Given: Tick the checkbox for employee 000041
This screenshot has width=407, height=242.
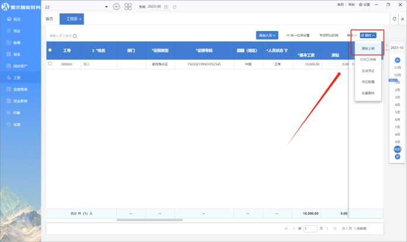Looking at the screenshot, I should click(x=50, y=63).
